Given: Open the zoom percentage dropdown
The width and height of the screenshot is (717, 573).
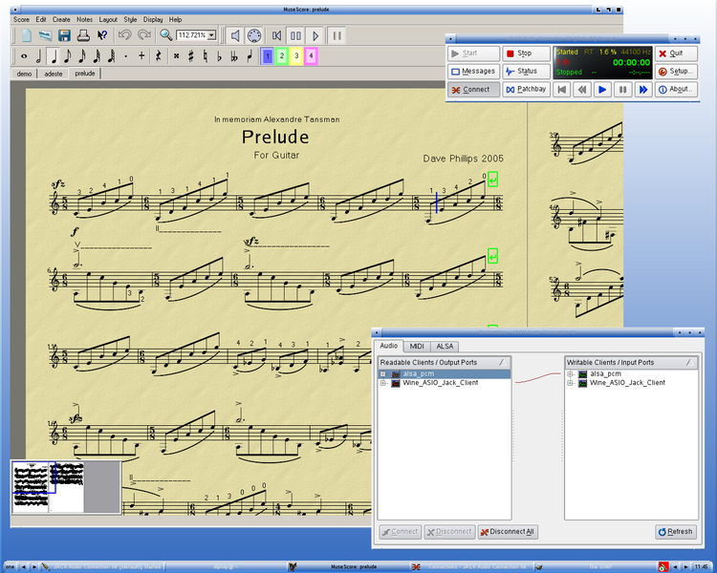Looking at the screenshot, I should (x=213, y=35).
